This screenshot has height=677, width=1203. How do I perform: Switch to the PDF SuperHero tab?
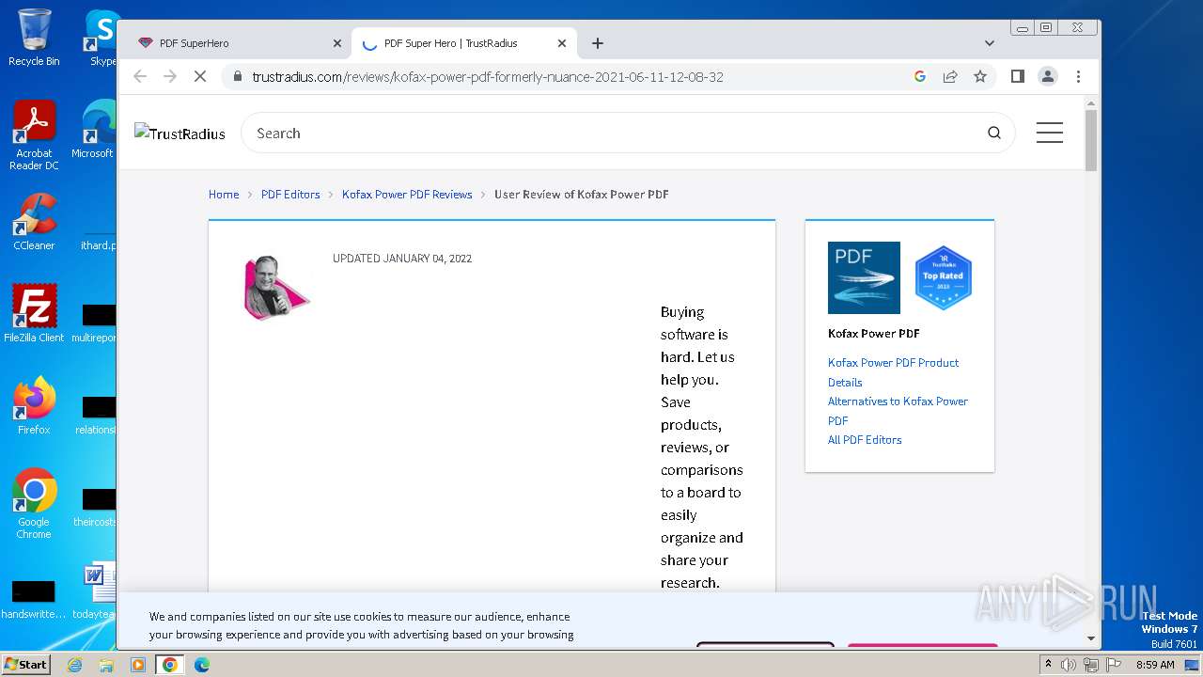(x=238, y=43)
